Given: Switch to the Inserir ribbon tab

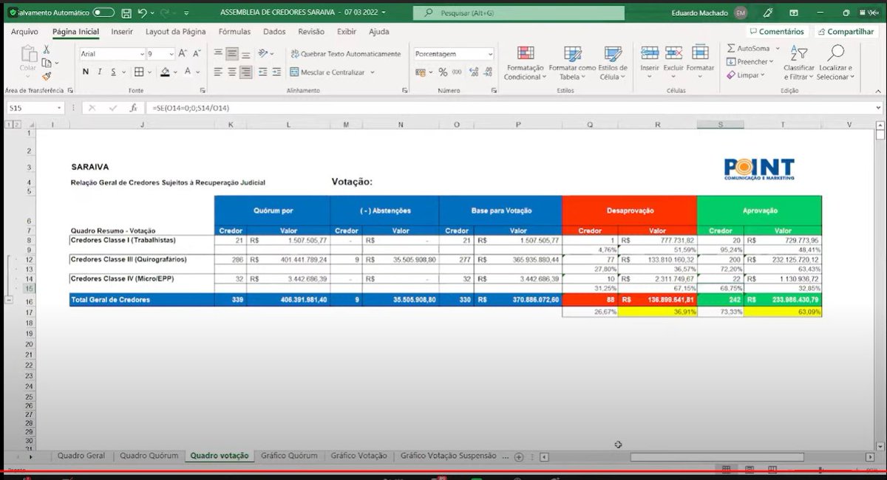Looking at the screenshot, I should (x=122, y=32).
